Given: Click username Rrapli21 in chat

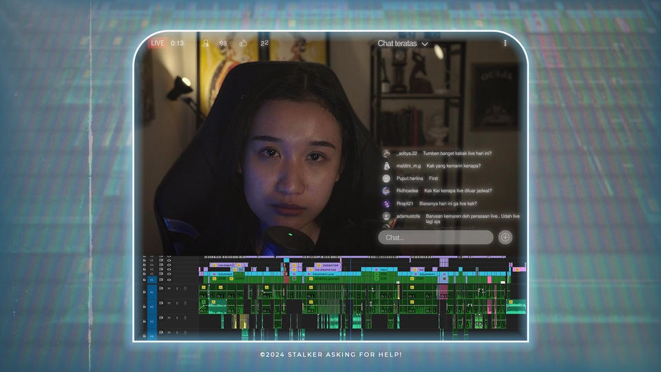Looking at the screenshot, I should (405, 203).
